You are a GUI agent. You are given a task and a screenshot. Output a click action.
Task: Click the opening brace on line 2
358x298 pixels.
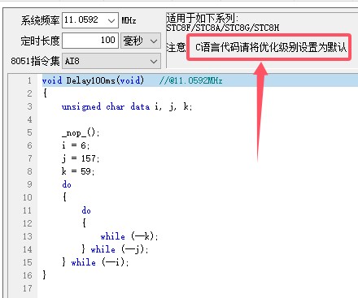[45, 93]
